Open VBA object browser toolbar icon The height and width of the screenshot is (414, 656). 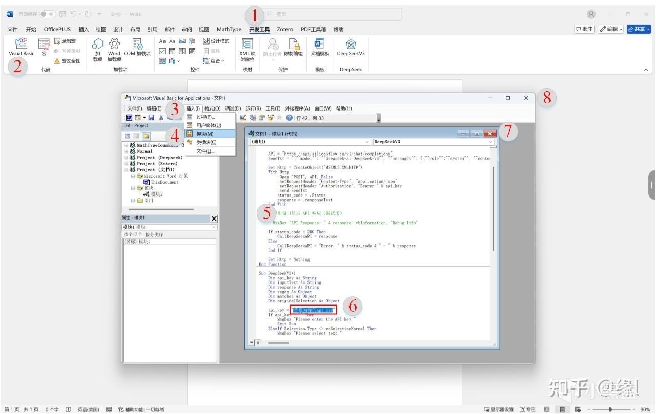pos(270,118)
